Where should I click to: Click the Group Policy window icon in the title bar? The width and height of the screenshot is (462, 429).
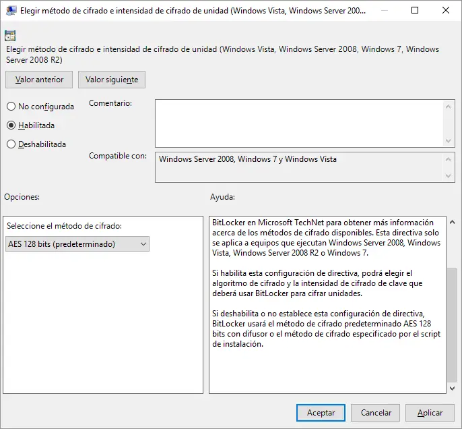pyautogui.click(x=11, y=11)
